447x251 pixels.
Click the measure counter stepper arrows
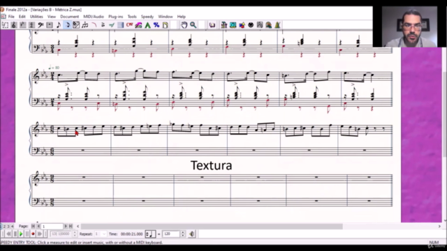pos(75,234)
